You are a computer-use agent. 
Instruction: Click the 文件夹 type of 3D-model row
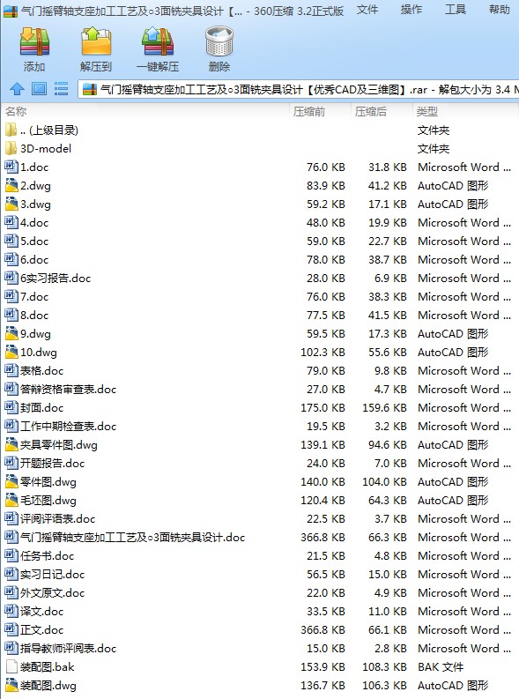(433, 148)
